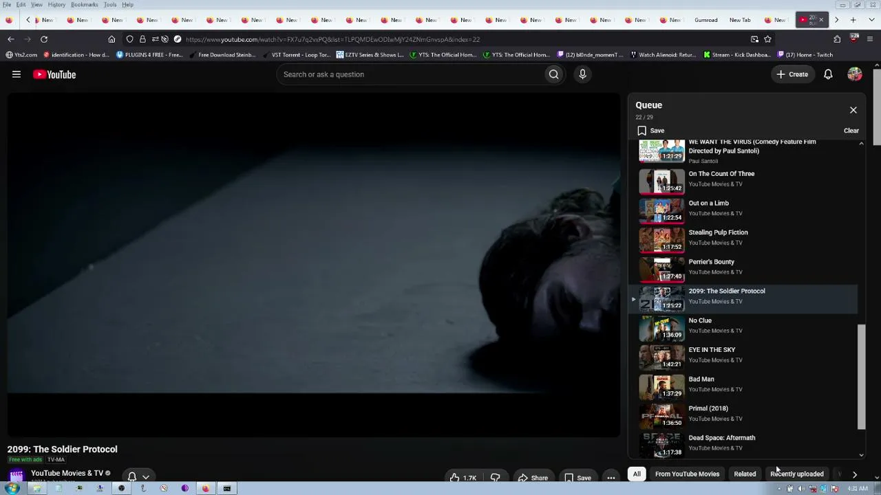This screenshot has height=495, width=881.
Task: Click the queue list scroll-down arrow
Action: [x=861, y=454]
